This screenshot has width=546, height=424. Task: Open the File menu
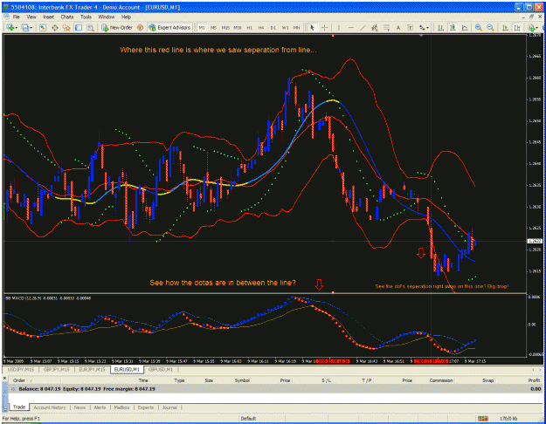pyautogui.click(x=16, y=17)
